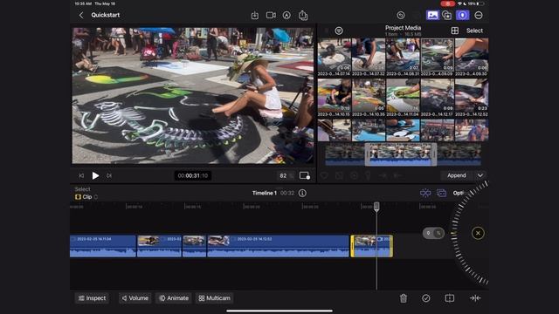The height and width of the screenshot is (314, 559).
Task: Toggle the jog wheel mode pill switch
Action: [433, 233]
